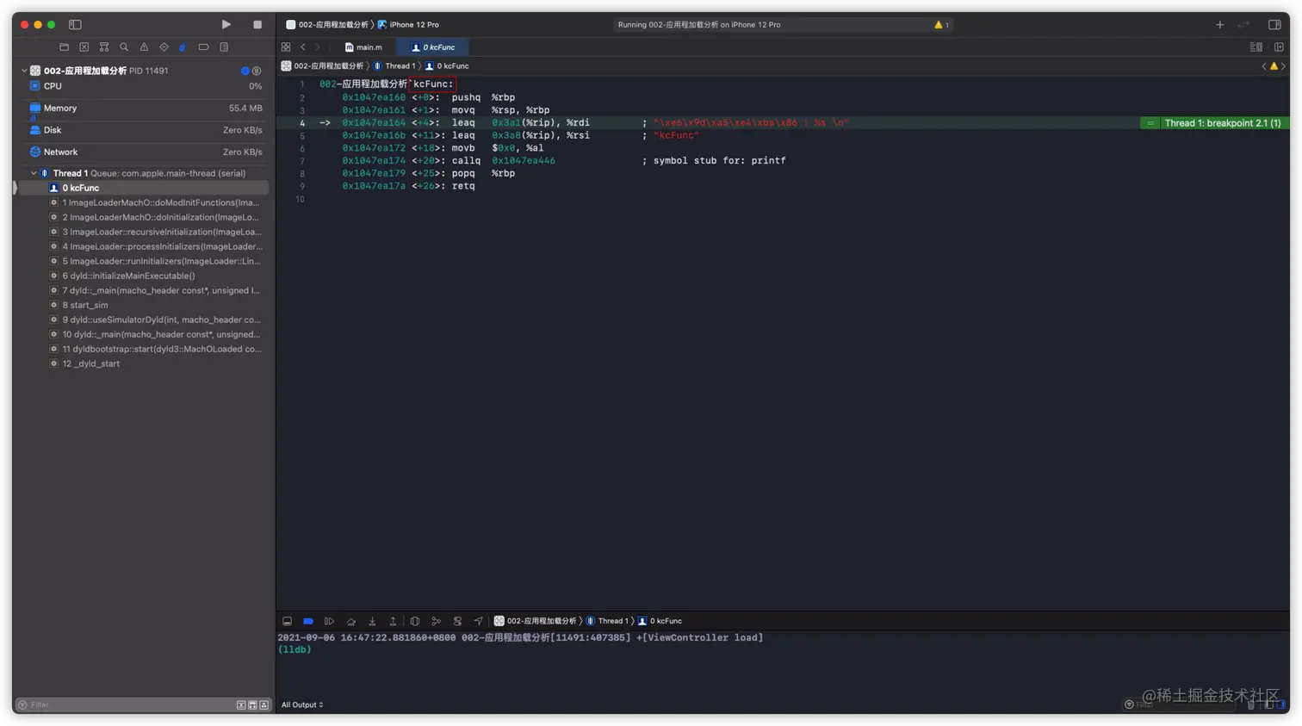The image size is (1302, 726).
Task: Switch to the 0 kcFunc tab
Action: click(433, 47)
